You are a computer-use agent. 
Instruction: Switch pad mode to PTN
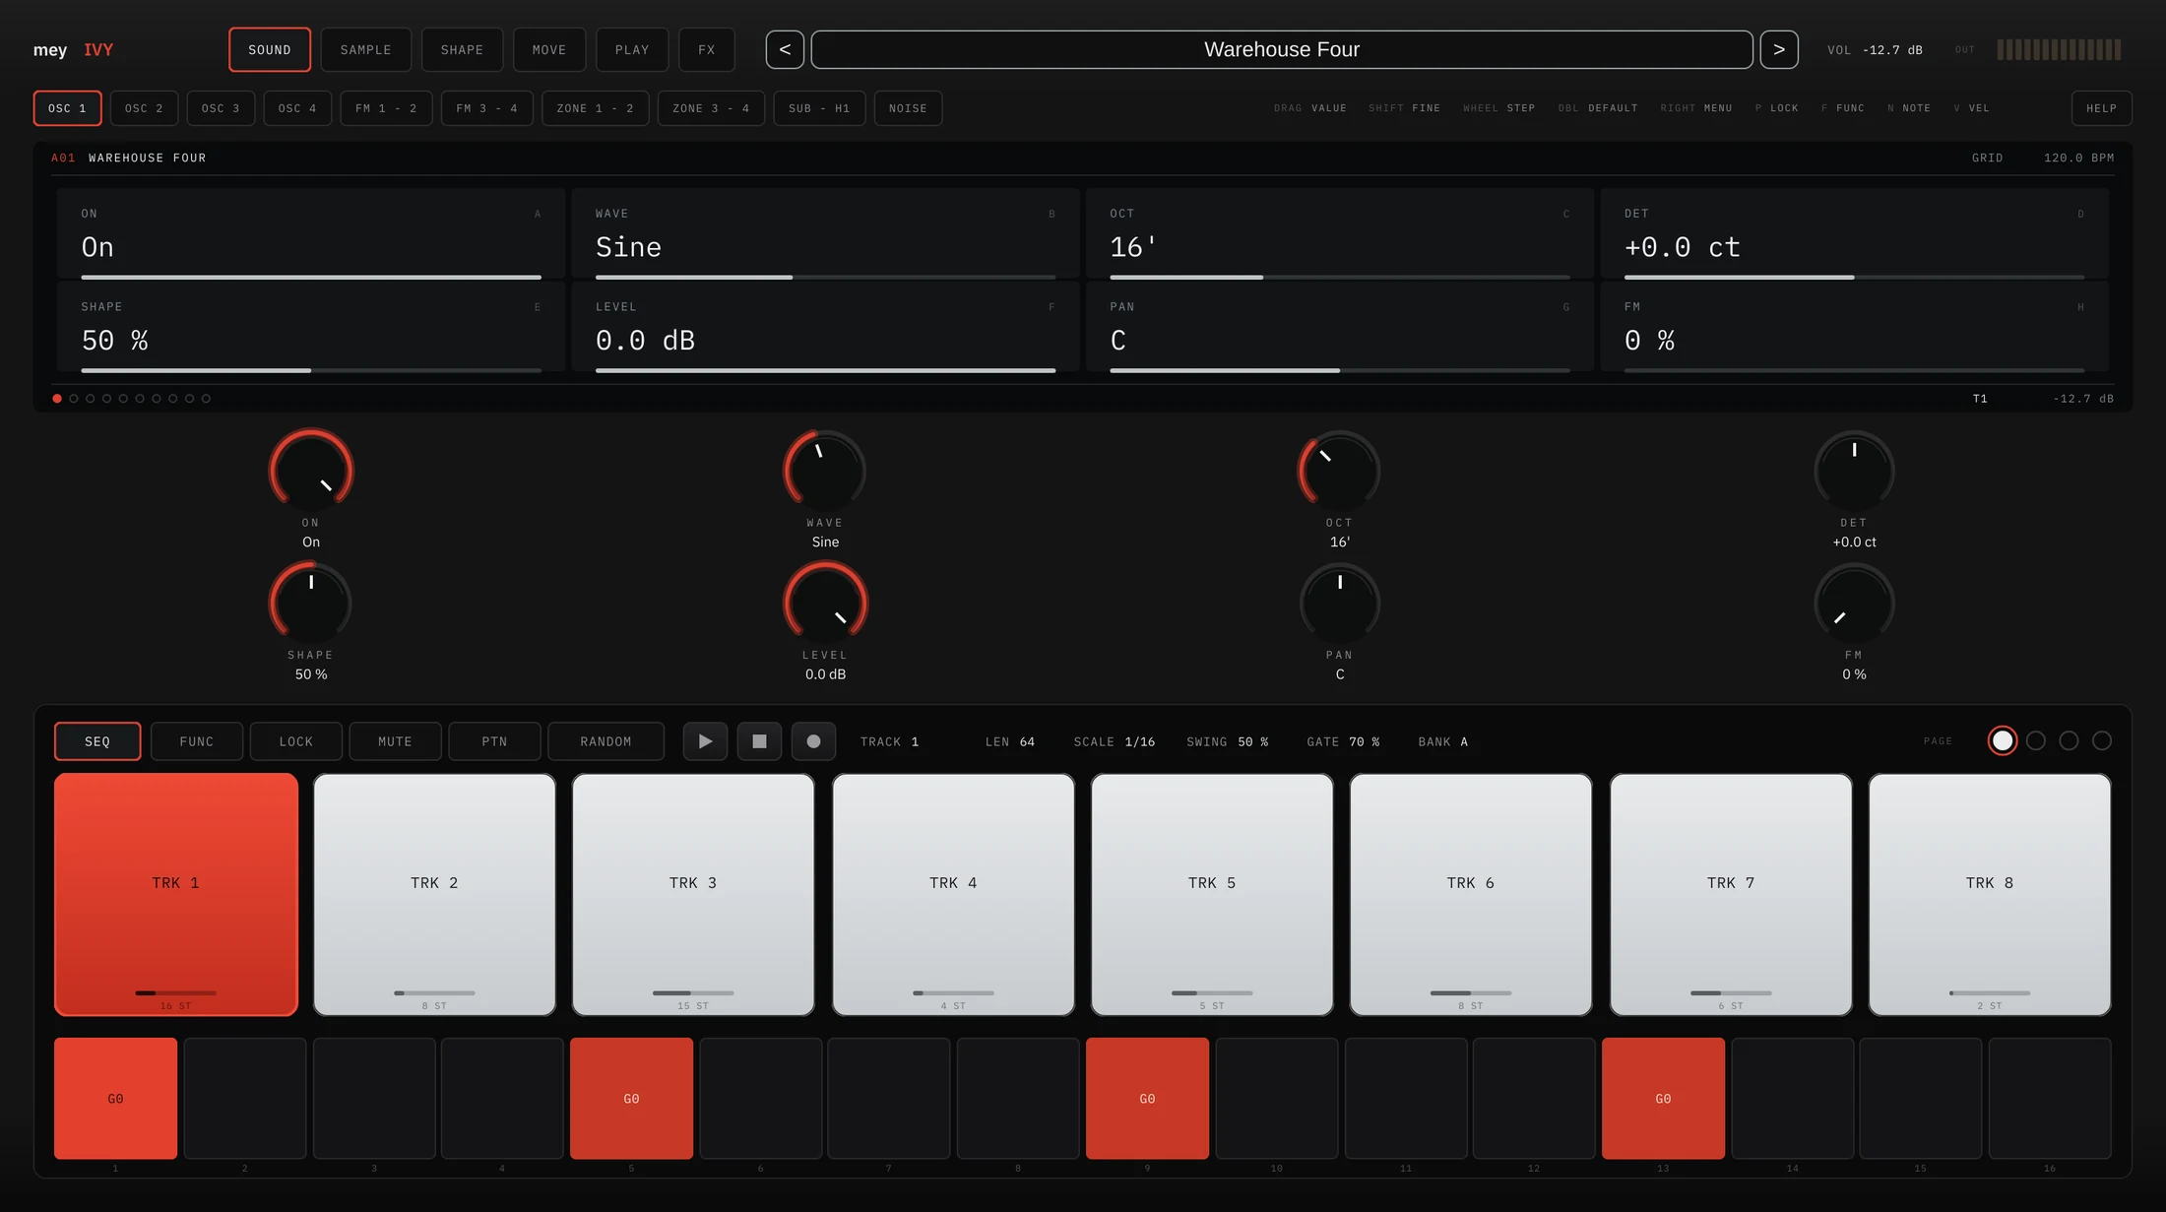[494, 741]
